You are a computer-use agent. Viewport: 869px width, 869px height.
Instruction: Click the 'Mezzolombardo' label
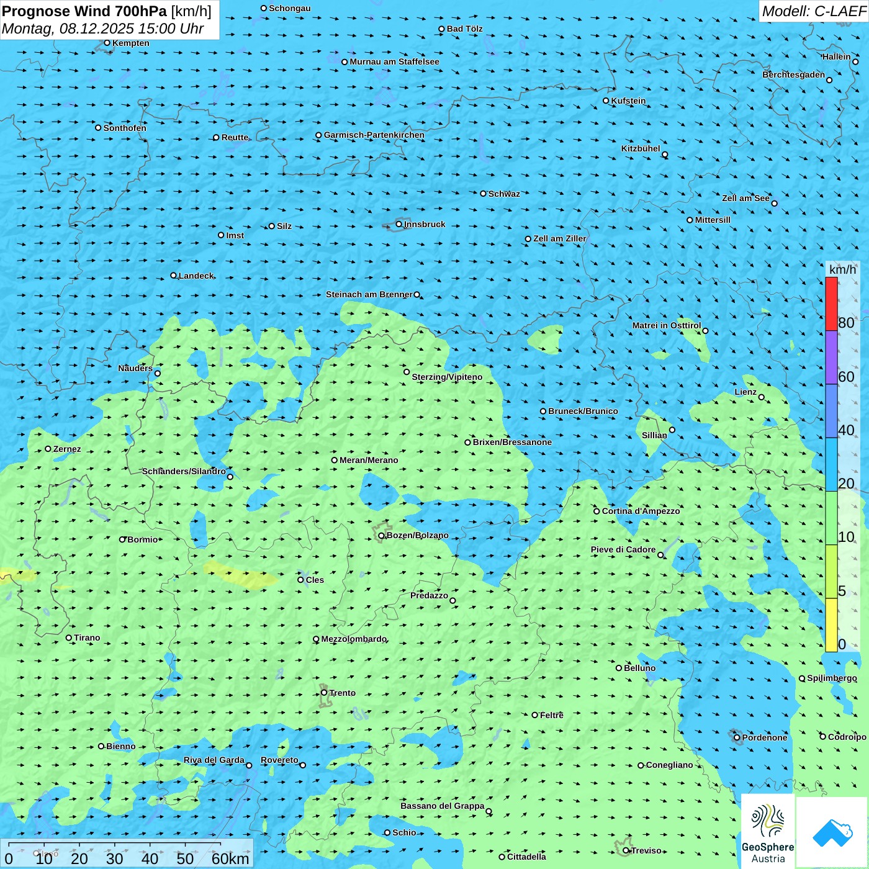click(354, 639)
